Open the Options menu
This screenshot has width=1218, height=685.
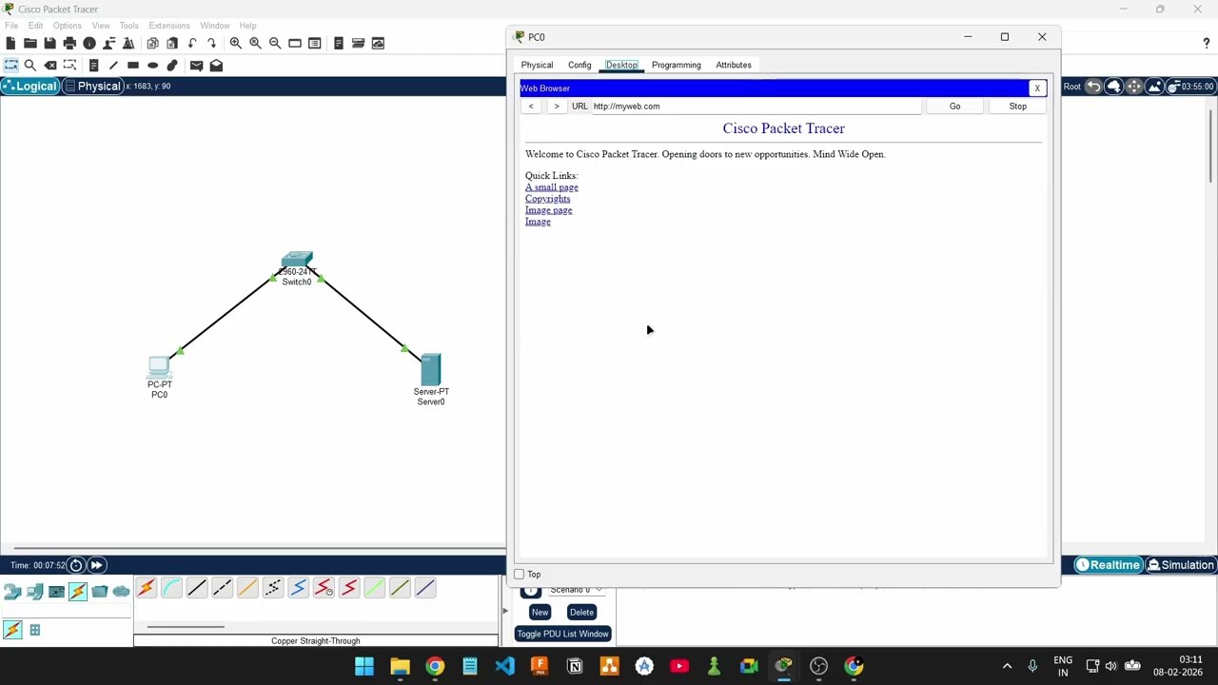tap(67, 26)
